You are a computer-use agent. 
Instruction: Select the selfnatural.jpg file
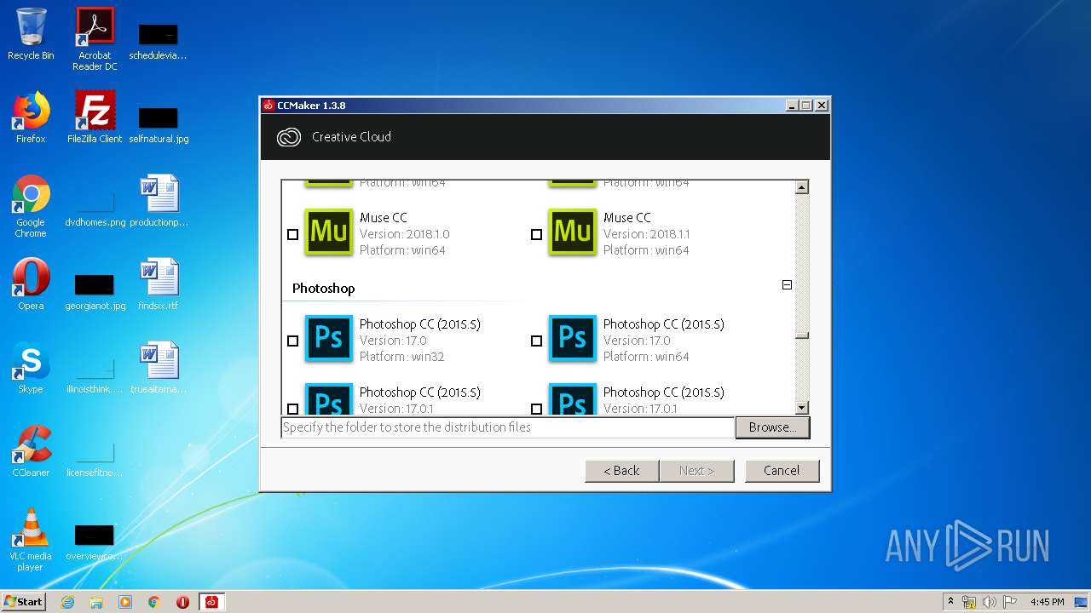pyautogui.click(x=159, y=124)
